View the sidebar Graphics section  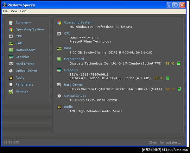(22, 57)
